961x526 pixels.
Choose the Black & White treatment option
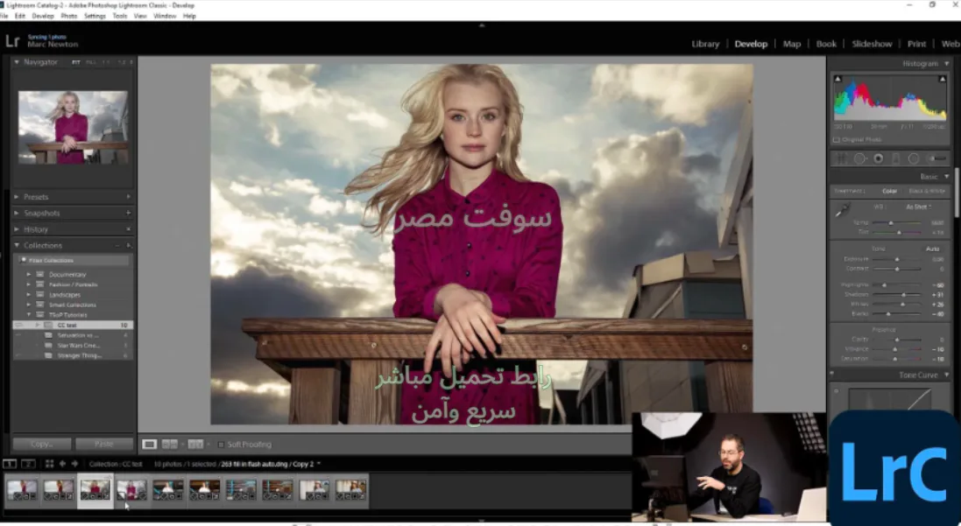tap(928, 191)
